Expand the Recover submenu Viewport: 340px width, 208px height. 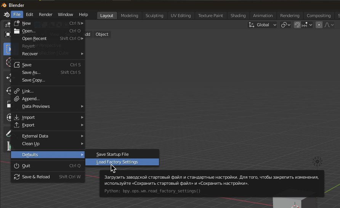coord(48,53)
